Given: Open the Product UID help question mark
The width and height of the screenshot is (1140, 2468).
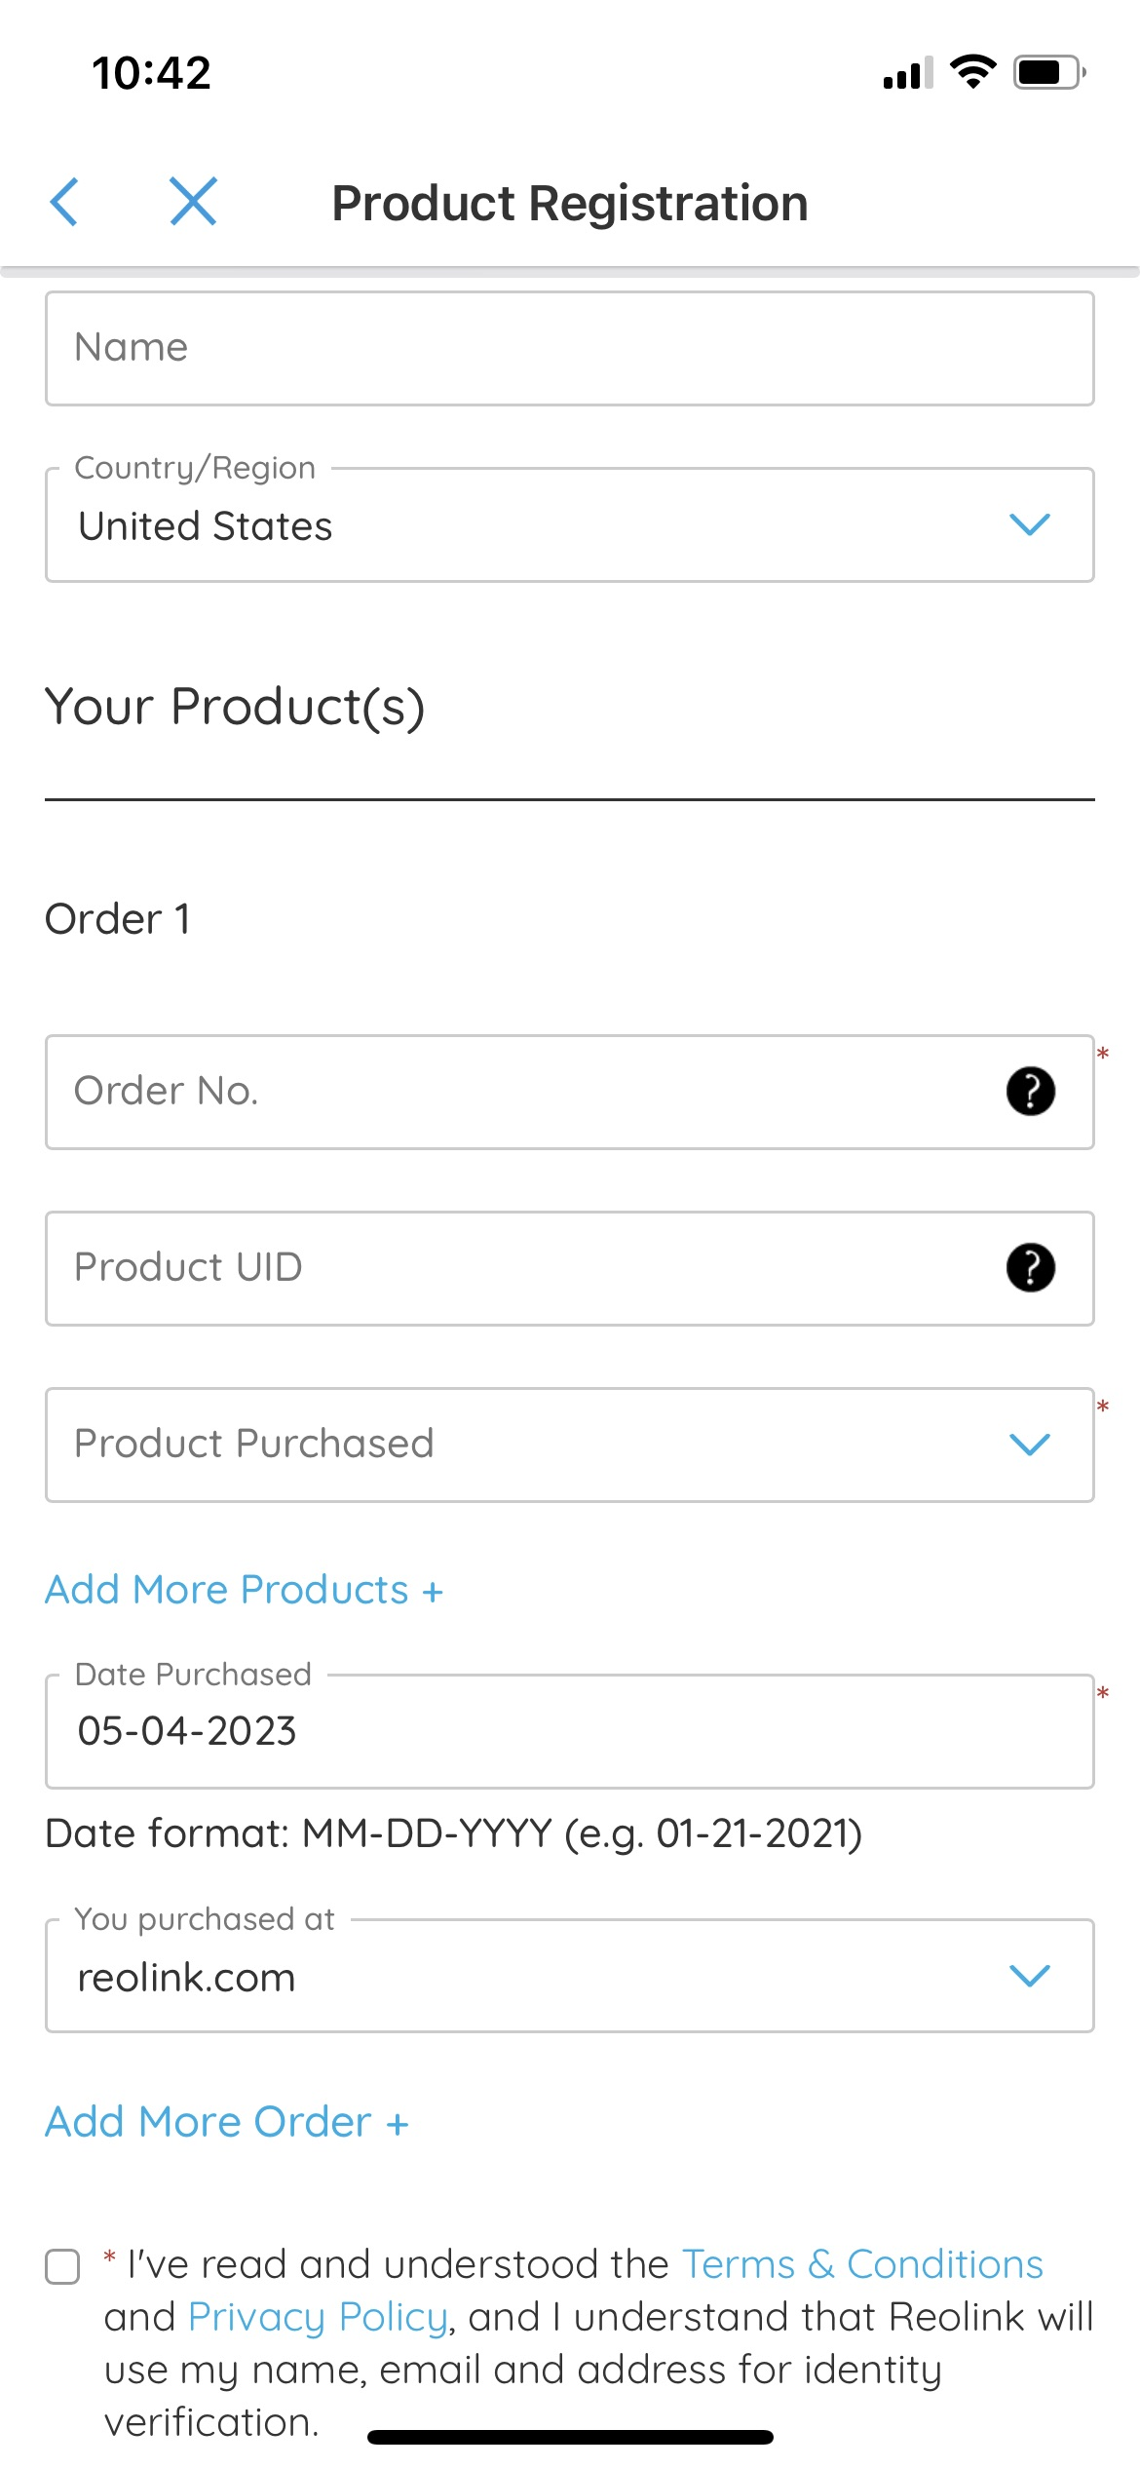Looking at the screenshot, I should click(1030, 1267).
